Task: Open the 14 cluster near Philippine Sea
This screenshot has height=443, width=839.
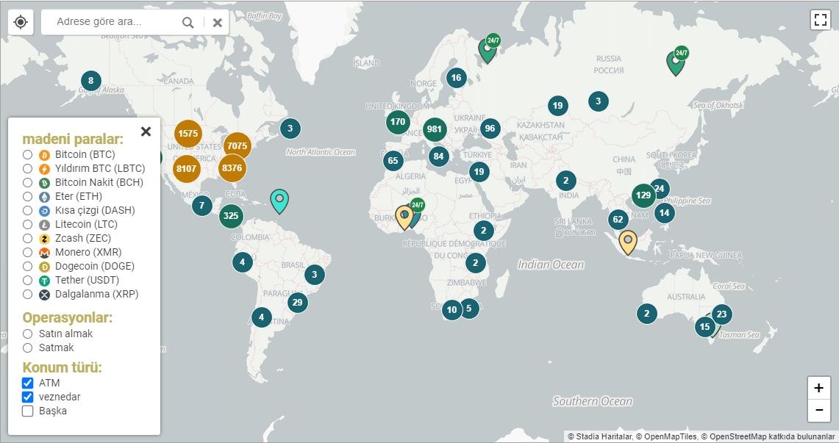Action: (664, 212)
